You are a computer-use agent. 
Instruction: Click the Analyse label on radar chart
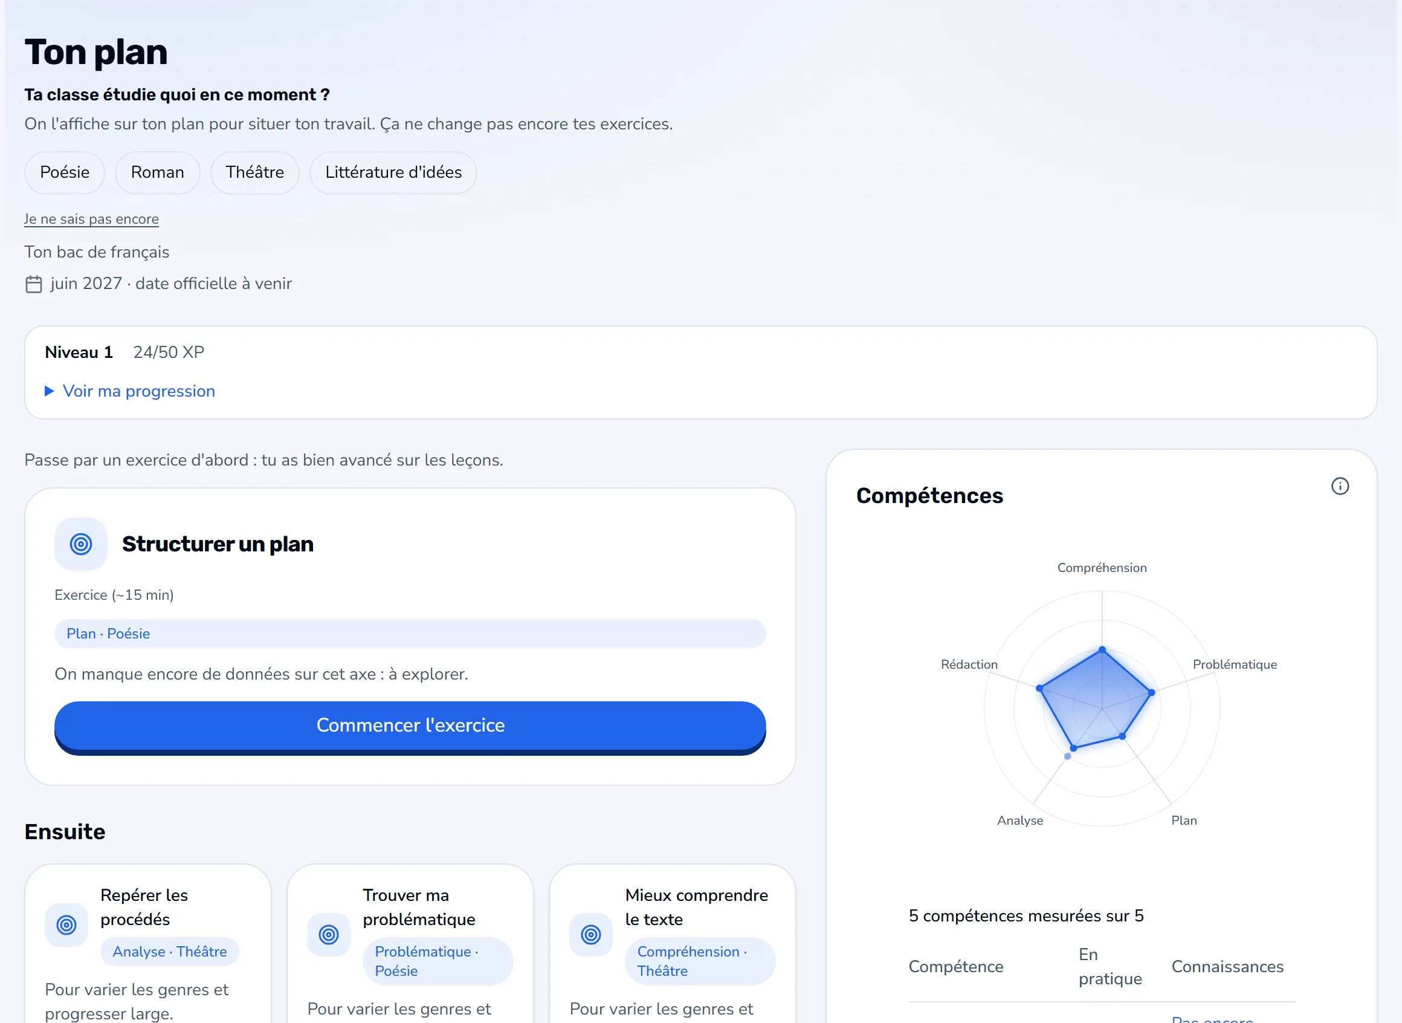click(1019, 820)
